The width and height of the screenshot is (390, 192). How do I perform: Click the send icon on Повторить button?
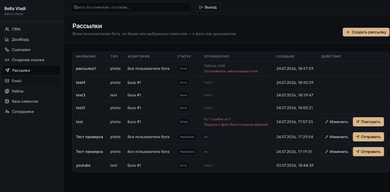[x=358, y=122]
